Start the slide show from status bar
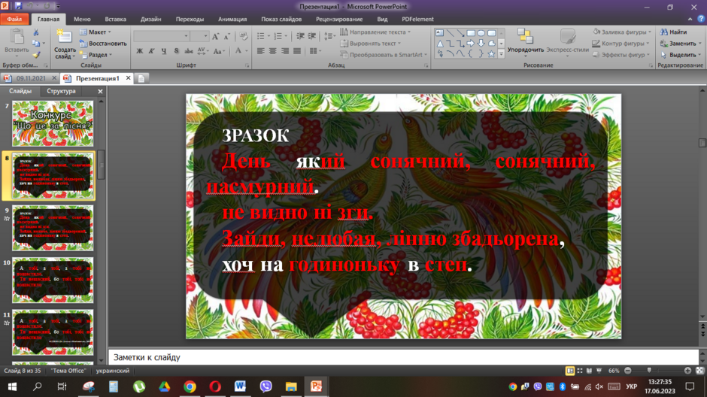The width and height of the screenshot is (707, 397). [599, 371]
